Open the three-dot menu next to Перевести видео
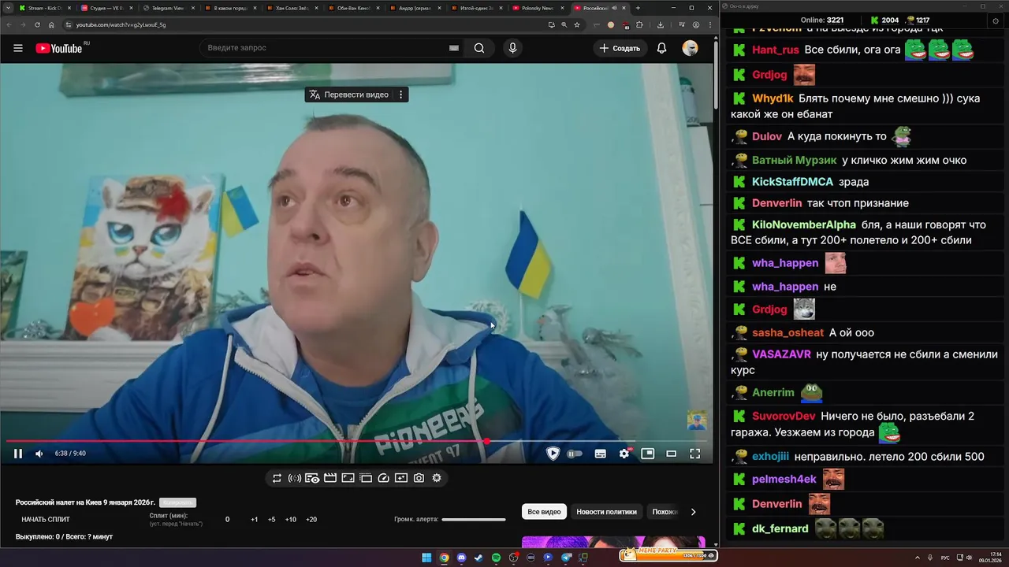This screenshot has width=1009, height=567. [x=400, y=94]
